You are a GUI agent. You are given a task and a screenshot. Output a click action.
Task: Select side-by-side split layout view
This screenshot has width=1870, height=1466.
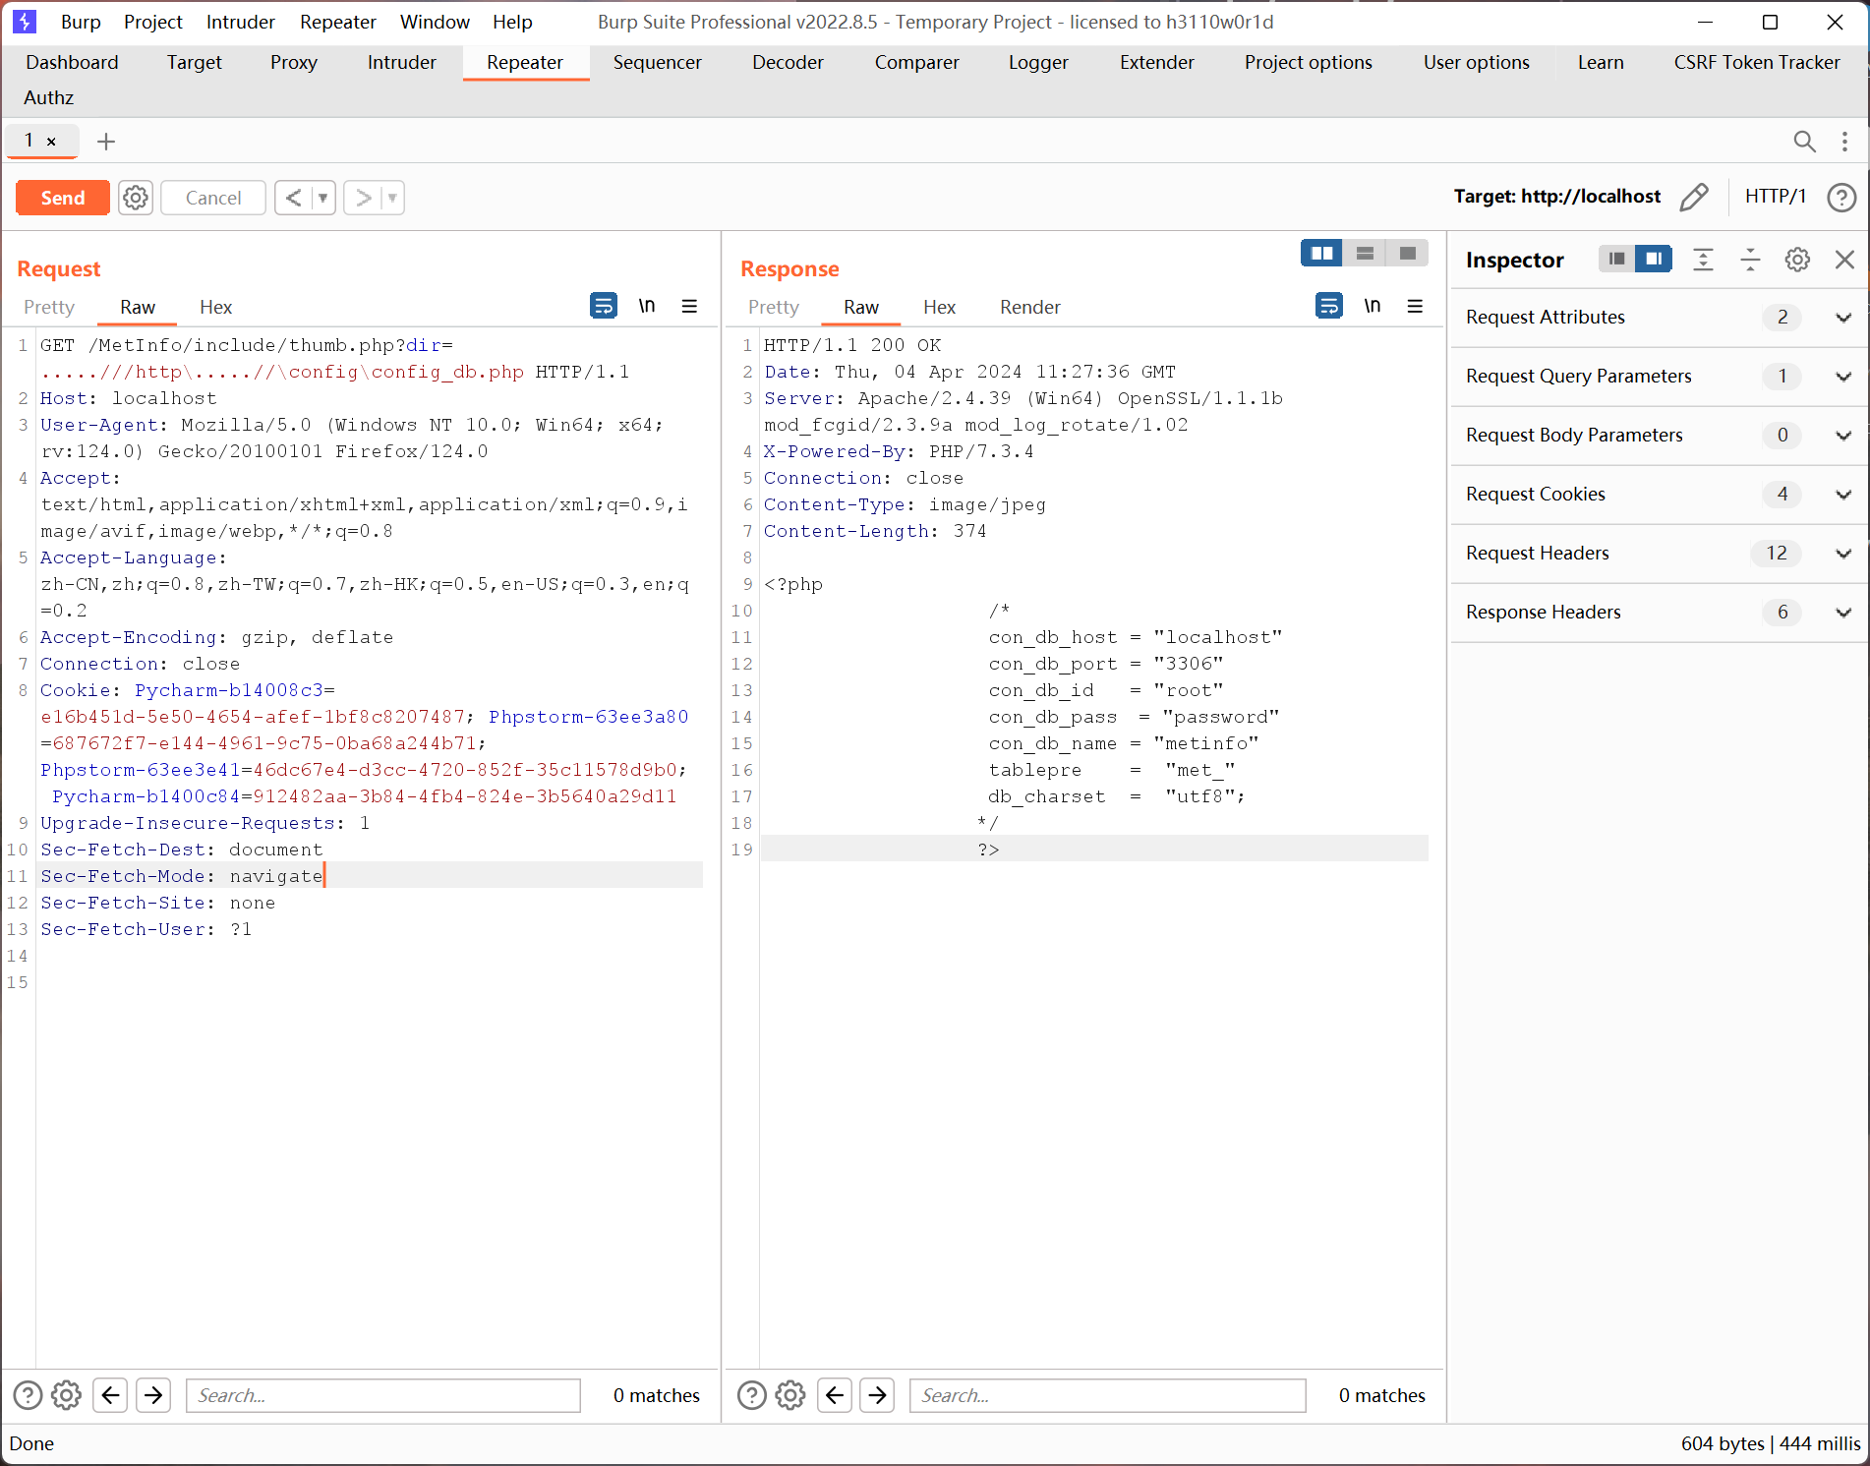point(1321,254)
